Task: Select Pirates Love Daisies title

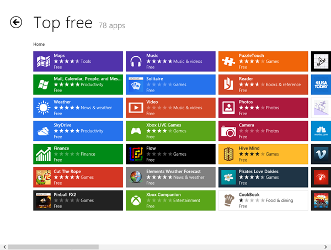Action: 258,172
